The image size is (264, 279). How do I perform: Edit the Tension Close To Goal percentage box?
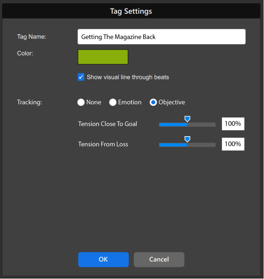pos(233,124)
